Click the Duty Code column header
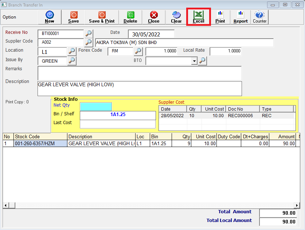This screenshot has width=305, height=230. point(229,136)
